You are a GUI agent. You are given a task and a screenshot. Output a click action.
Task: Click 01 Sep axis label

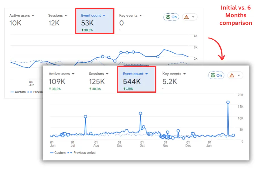pyautogui.click(x=120, y=144)
